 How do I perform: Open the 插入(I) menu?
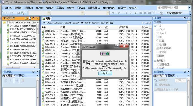pos(39,8)
